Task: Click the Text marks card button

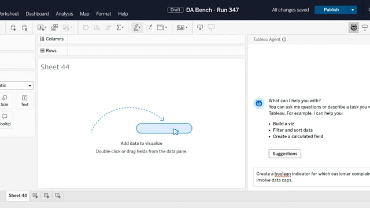Action: (x=24, y=101)
